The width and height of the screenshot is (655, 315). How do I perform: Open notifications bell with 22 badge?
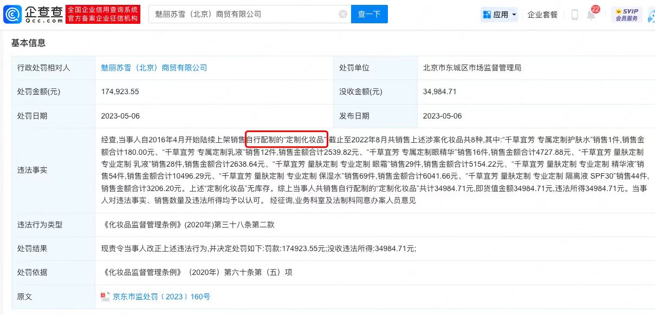(591, 15)
